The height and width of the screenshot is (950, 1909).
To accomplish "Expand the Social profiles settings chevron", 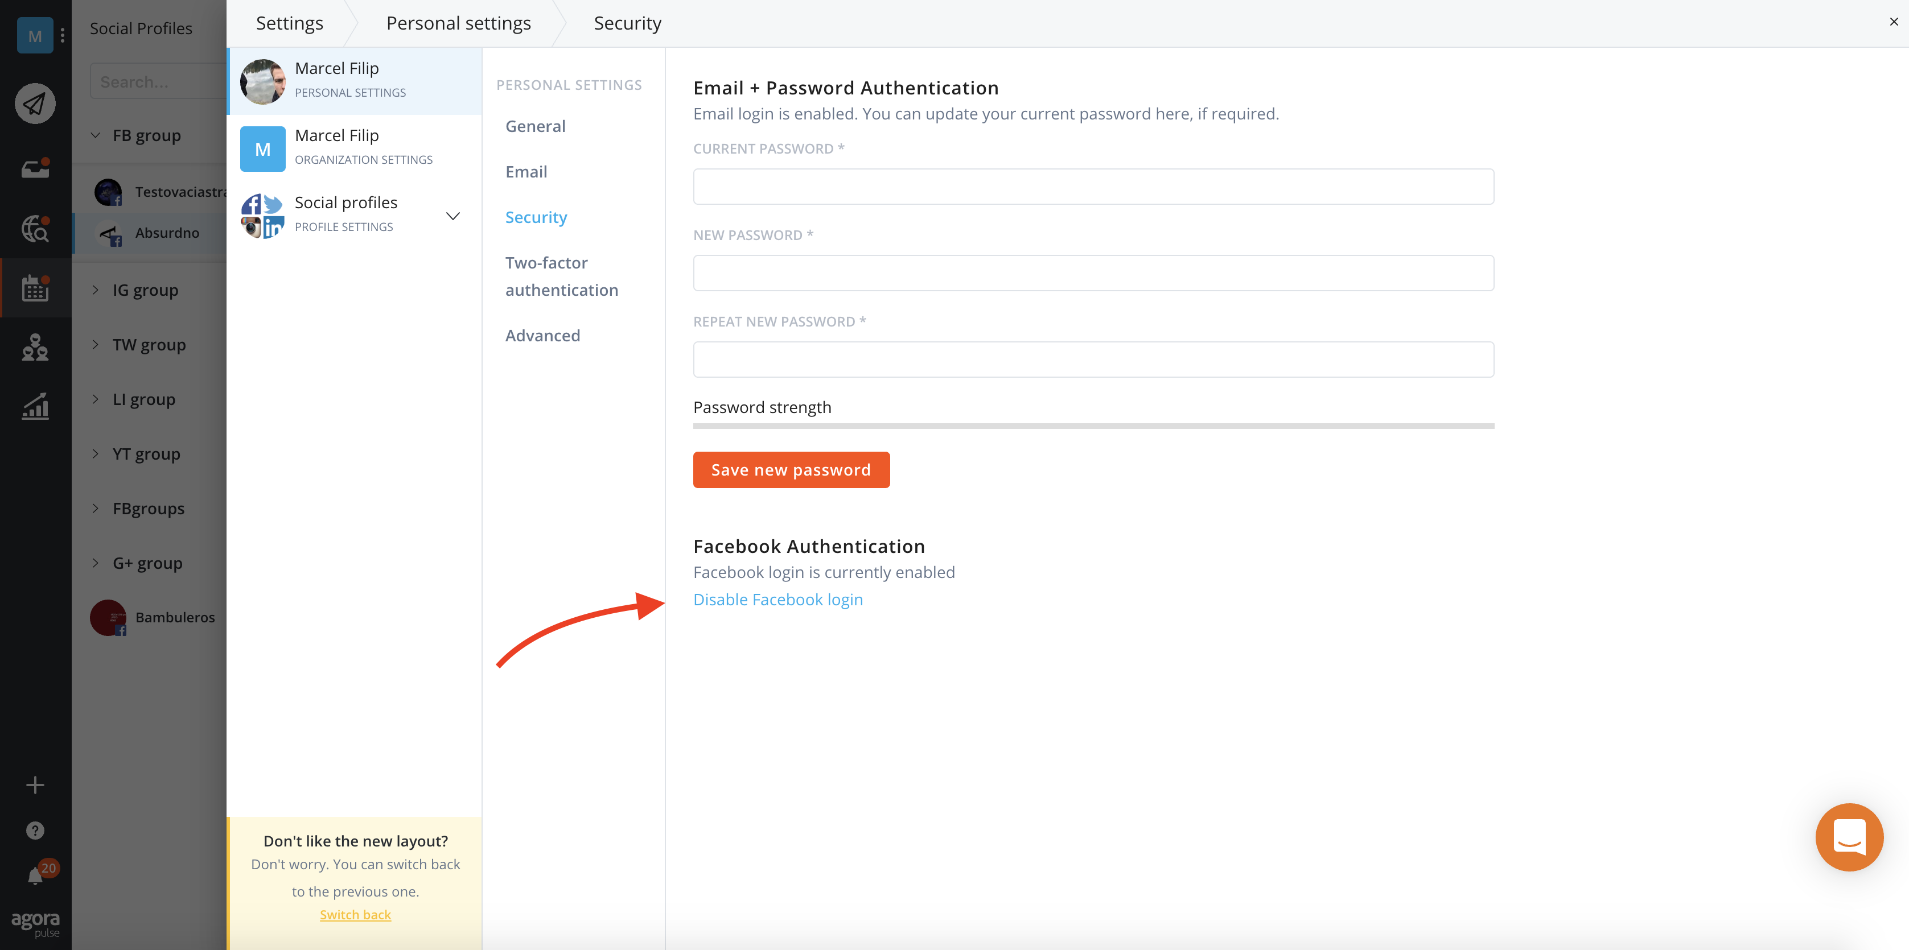I will (x=453, y=216).
